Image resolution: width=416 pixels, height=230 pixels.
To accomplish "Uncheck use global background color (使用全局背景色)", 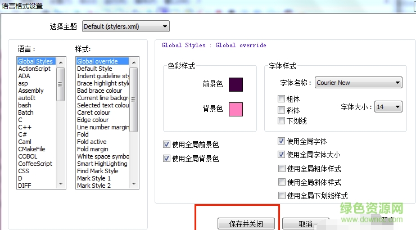I will pyautogui.click(x=167, y=159).
